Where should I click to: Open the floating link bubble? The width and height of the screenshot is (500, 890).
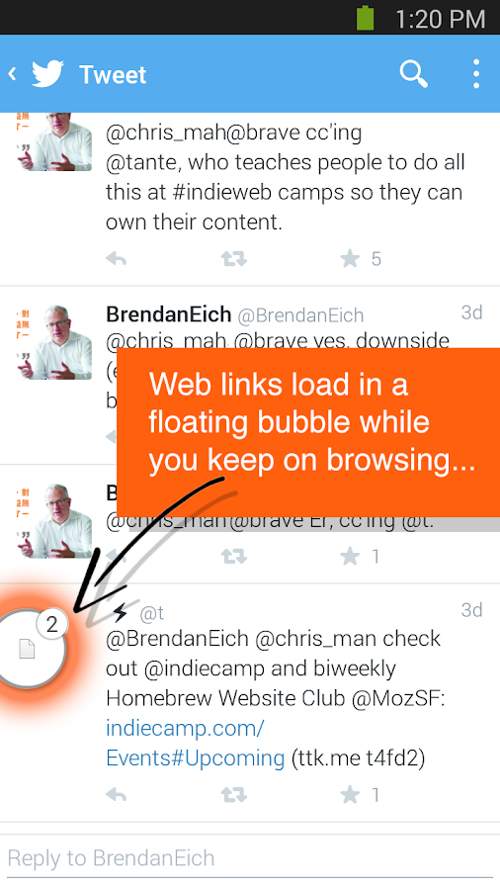point(28,648)
